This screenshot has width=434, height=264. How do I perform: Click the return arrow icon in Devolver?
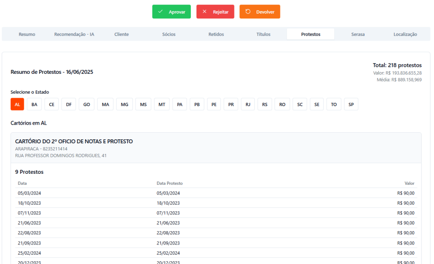point(248,12)
